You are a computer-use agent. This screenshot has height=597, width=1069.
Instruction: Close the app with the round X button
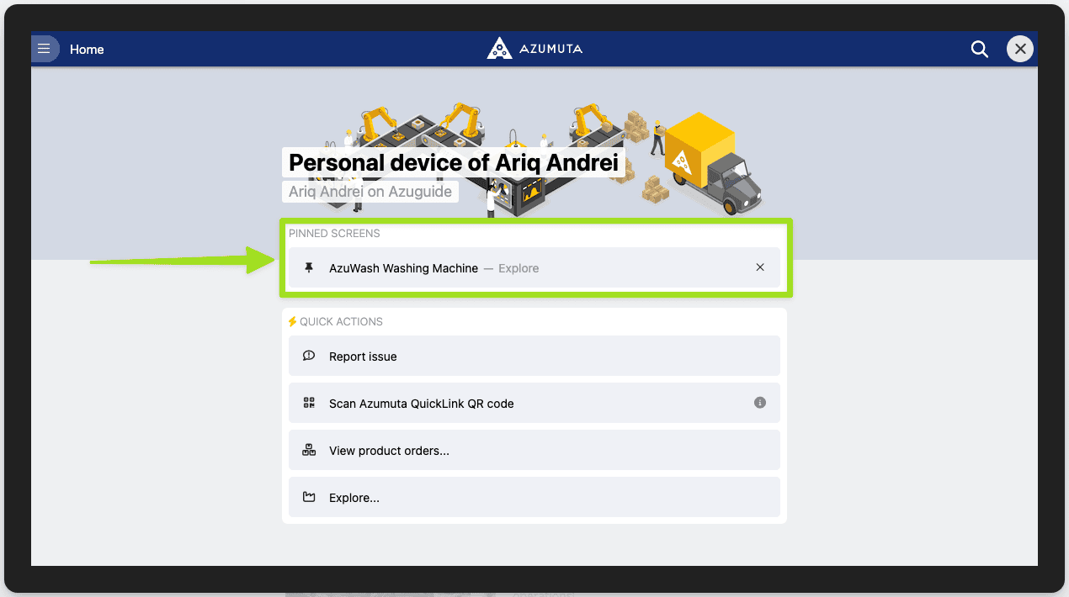tap(1020, 50)
